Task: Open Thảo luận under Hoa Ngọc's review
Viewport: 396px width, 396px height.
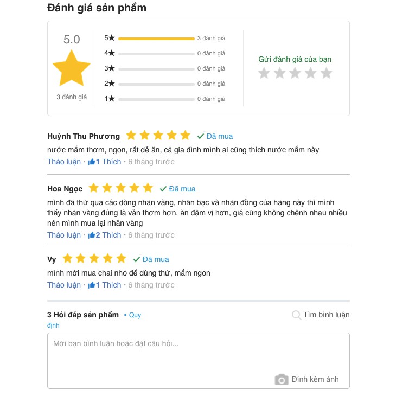Action: tap(63, 235)
